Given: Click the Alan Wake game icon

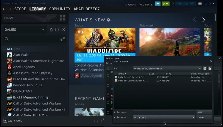Looking at the screenshot, I should 9,55.
